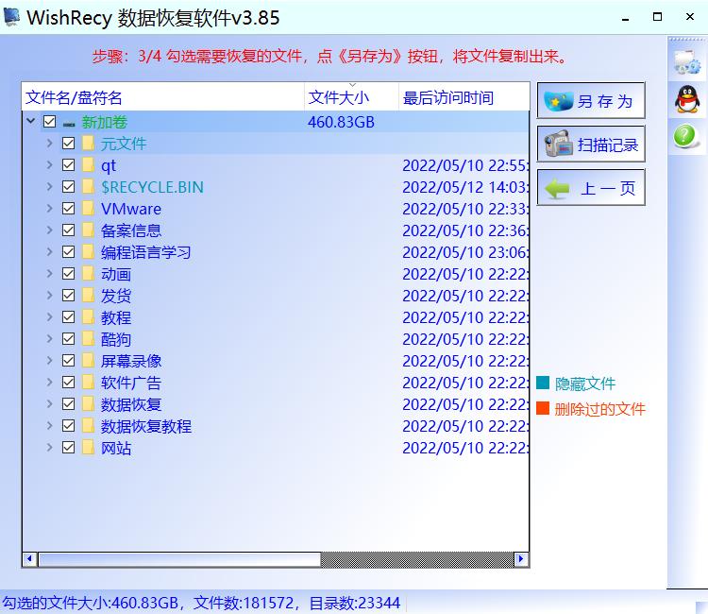Click the folder icon beside 软件广告

tap(89, 382)
